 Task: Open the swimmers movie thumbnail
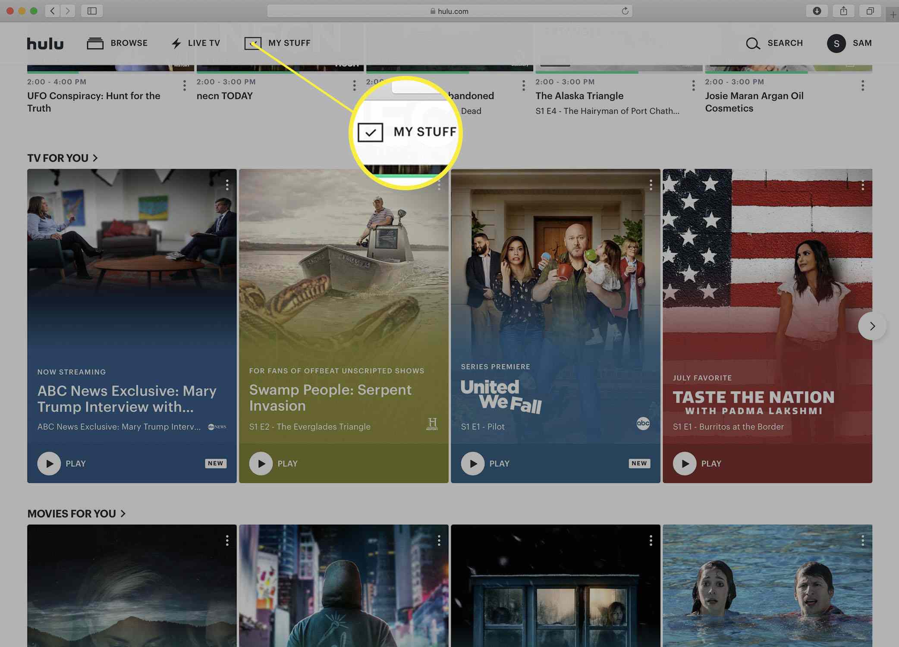tap(767, 586)
